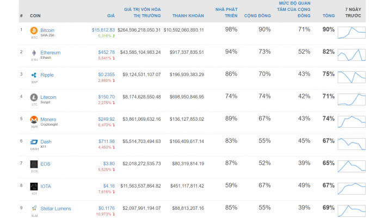
Task: Sort by Nhà Phát Triển column header
Action: [226, 13]
